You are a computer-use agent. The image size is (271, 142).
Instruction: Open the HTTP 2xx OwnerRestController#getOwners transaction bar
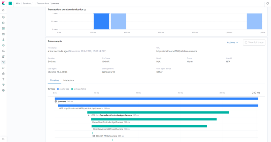158,112
